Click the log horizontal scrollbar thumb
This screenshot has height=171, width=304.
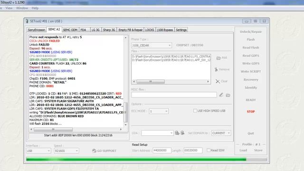53,129
